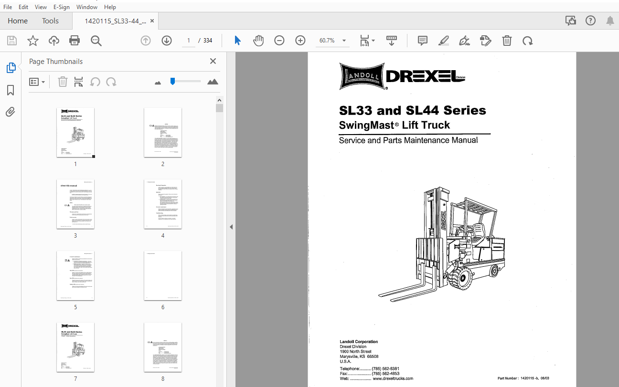Click the insert pages icon in thumbnails panel

pyautogui.click(x=79, y=82)
